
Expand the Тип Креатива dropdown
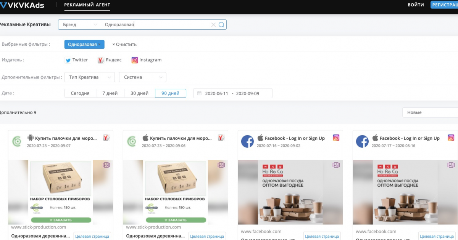[90, 77]
